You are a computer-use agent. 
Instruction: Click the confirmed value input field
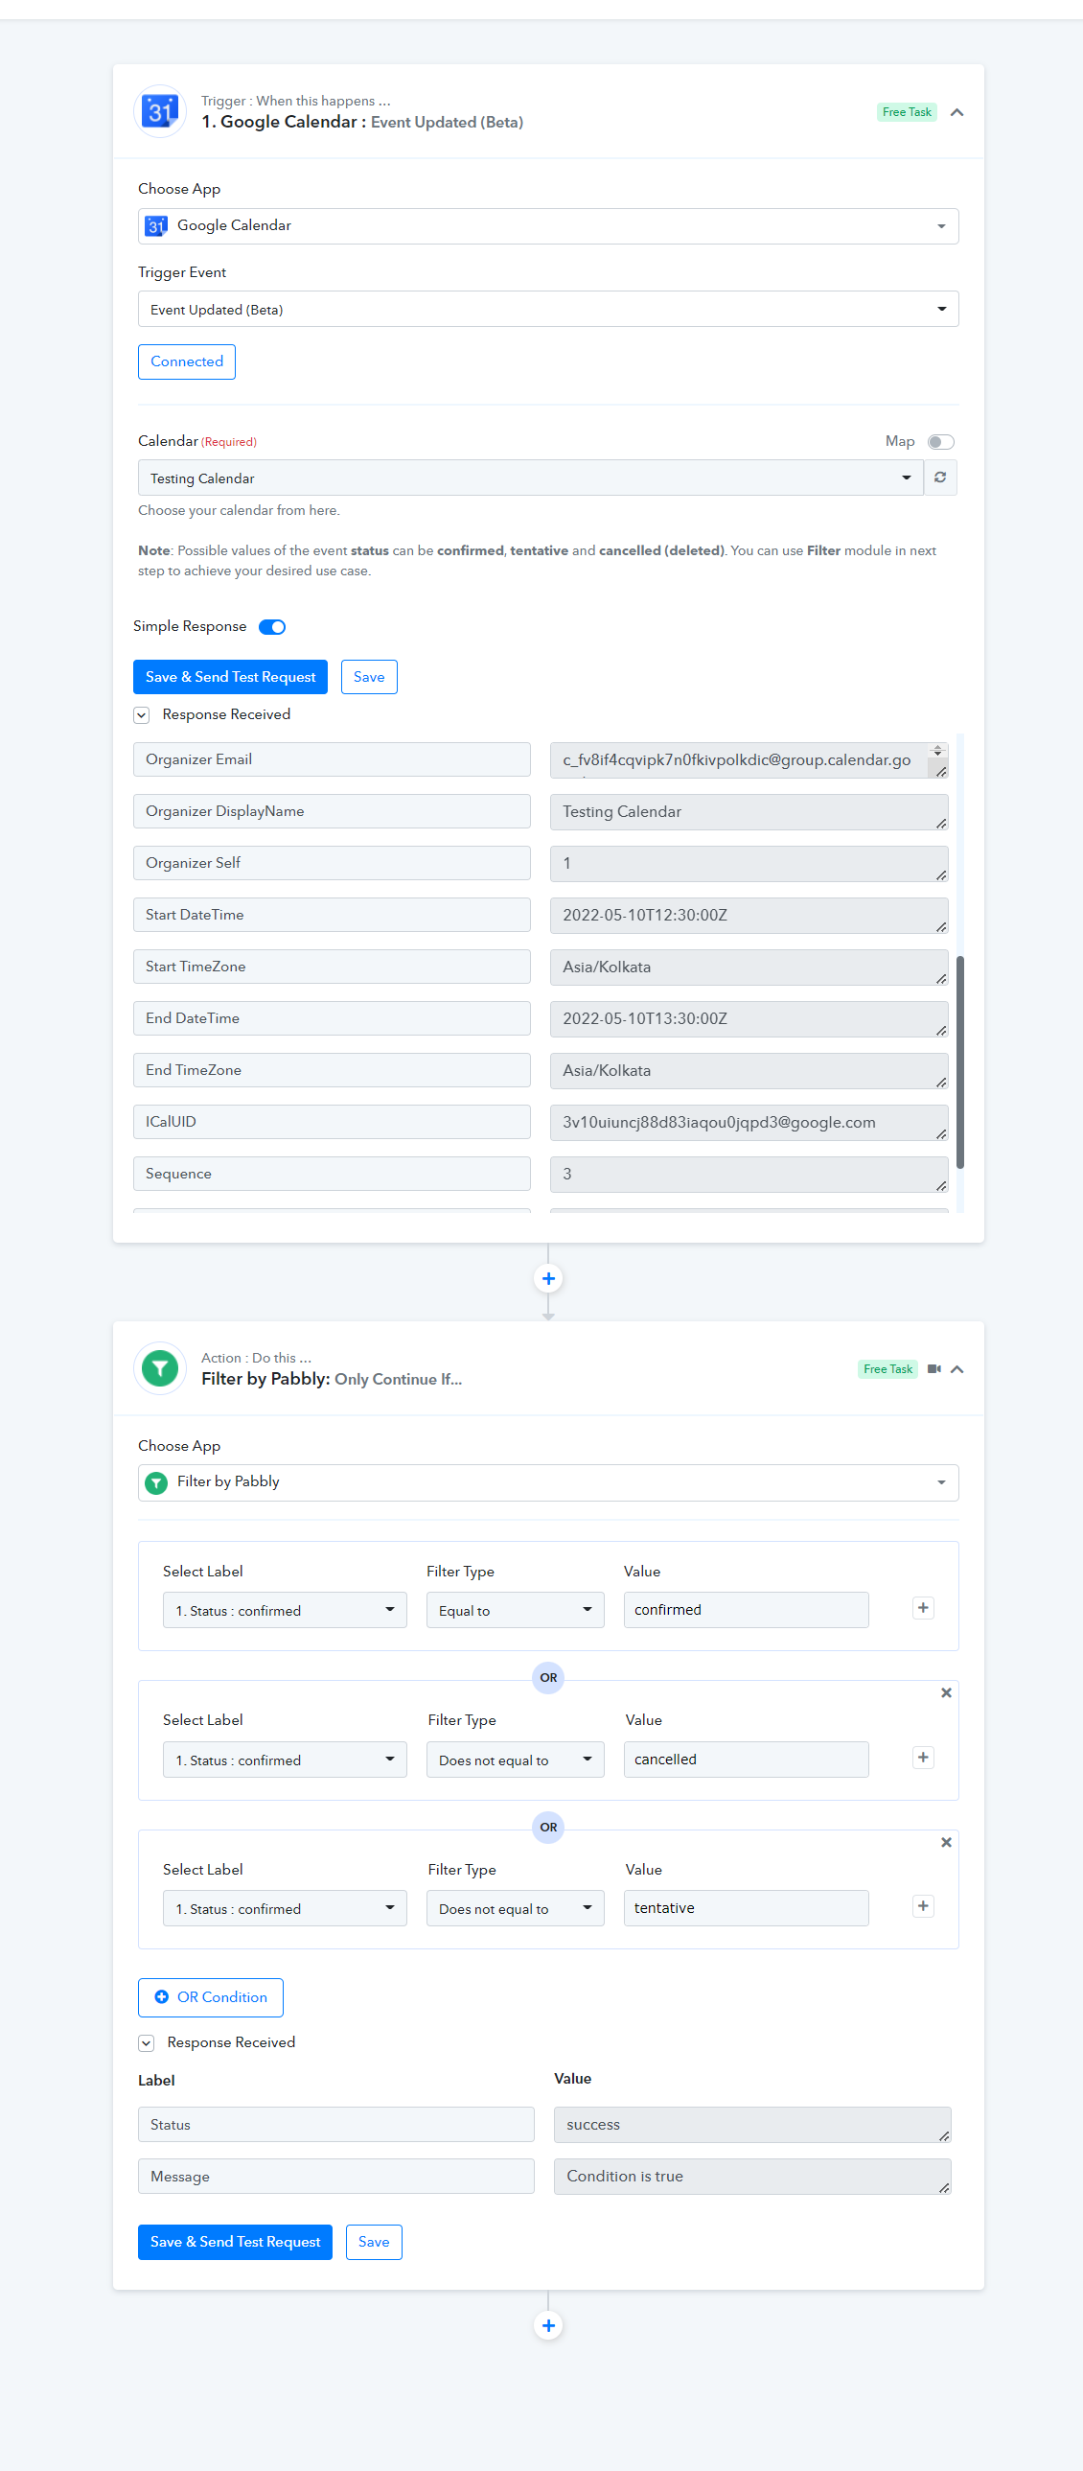[x=746, y=1610]
